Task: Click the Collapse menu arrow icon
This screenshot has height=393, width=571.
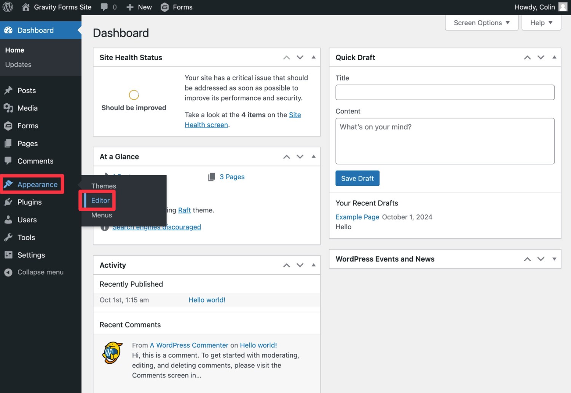Action: [8, 272]
